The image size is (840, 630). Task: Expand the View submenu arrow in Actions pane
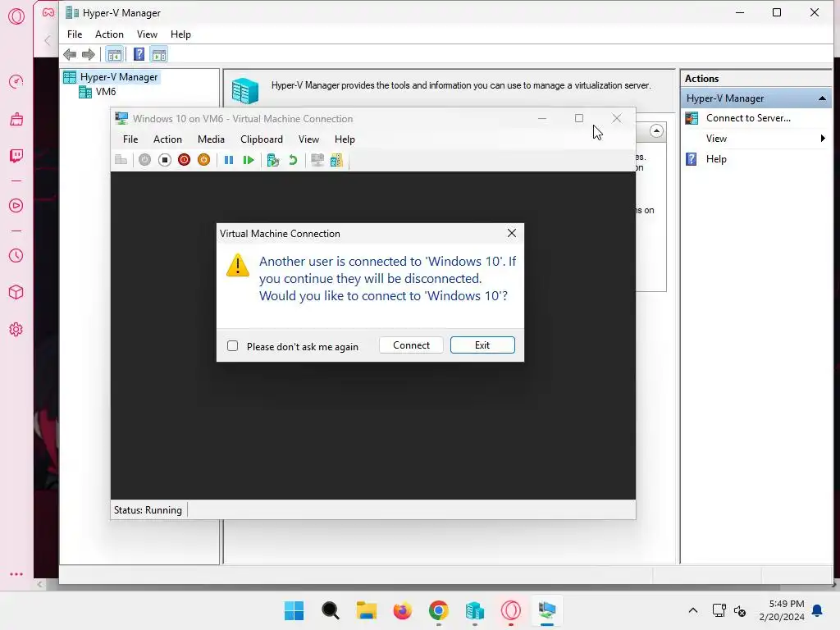tap(823, 138)
